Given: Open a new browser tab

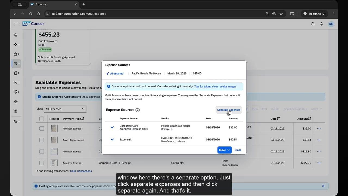Looking at the screenshot, I should tap(83, 4).
